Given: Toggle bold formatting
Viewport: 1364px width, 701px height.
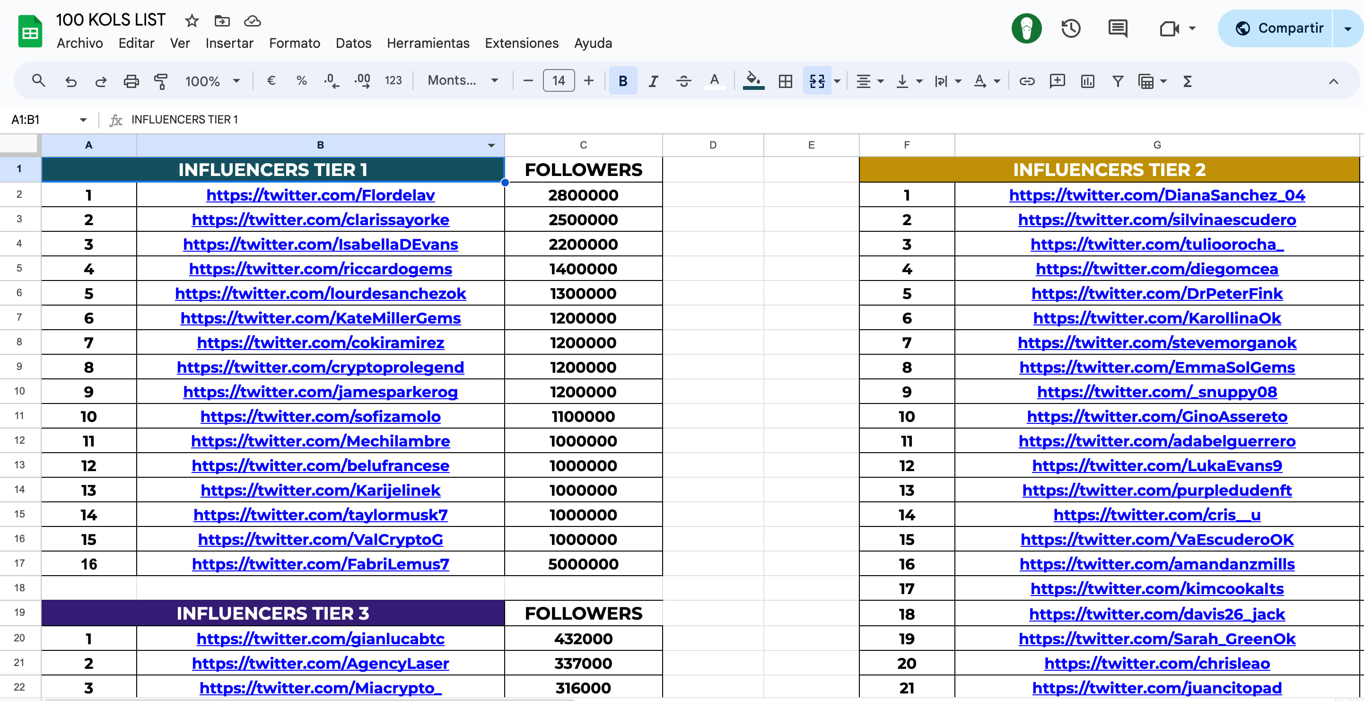Looking at the screenshot, I should pos(623,81).
